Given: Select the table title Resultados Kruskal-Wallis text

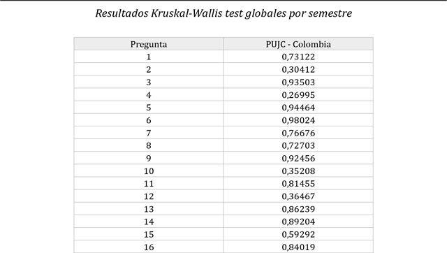Looking at the screenshot, I should click(223, 13).
